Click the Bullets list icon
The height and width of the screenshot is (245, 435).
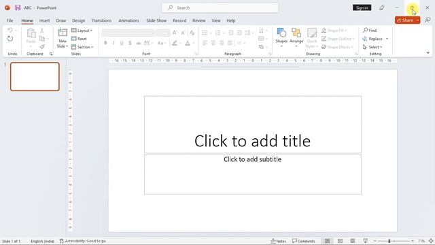[x=205, y=33]
